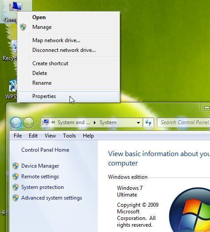Click the System breadcrumb segment
This screenshot has height=232, width=210.
point(108,122)
